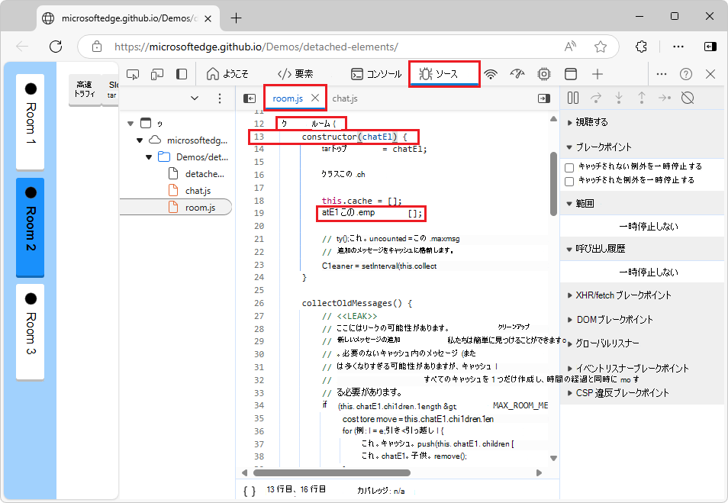Open browser extensions puzzle icon
This screenshot has height=503, width=728.
[x=641, y=47]
